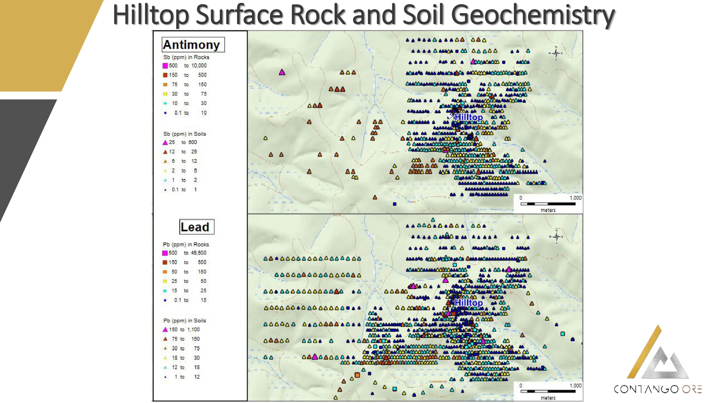The width and height of the screenshot is (717, 403).
Task: Click the magenta triangle icon for soils 25 to 600
Action: tap(165, 143)
